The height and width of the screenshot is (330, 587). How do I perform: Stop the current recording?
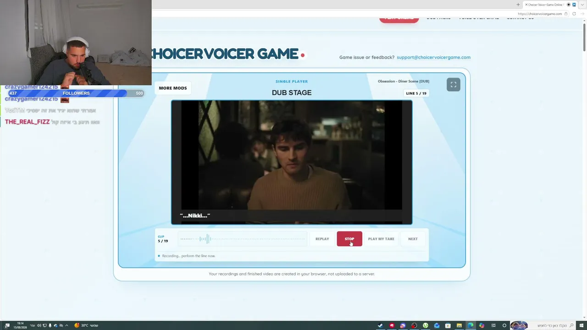(349, 239)
